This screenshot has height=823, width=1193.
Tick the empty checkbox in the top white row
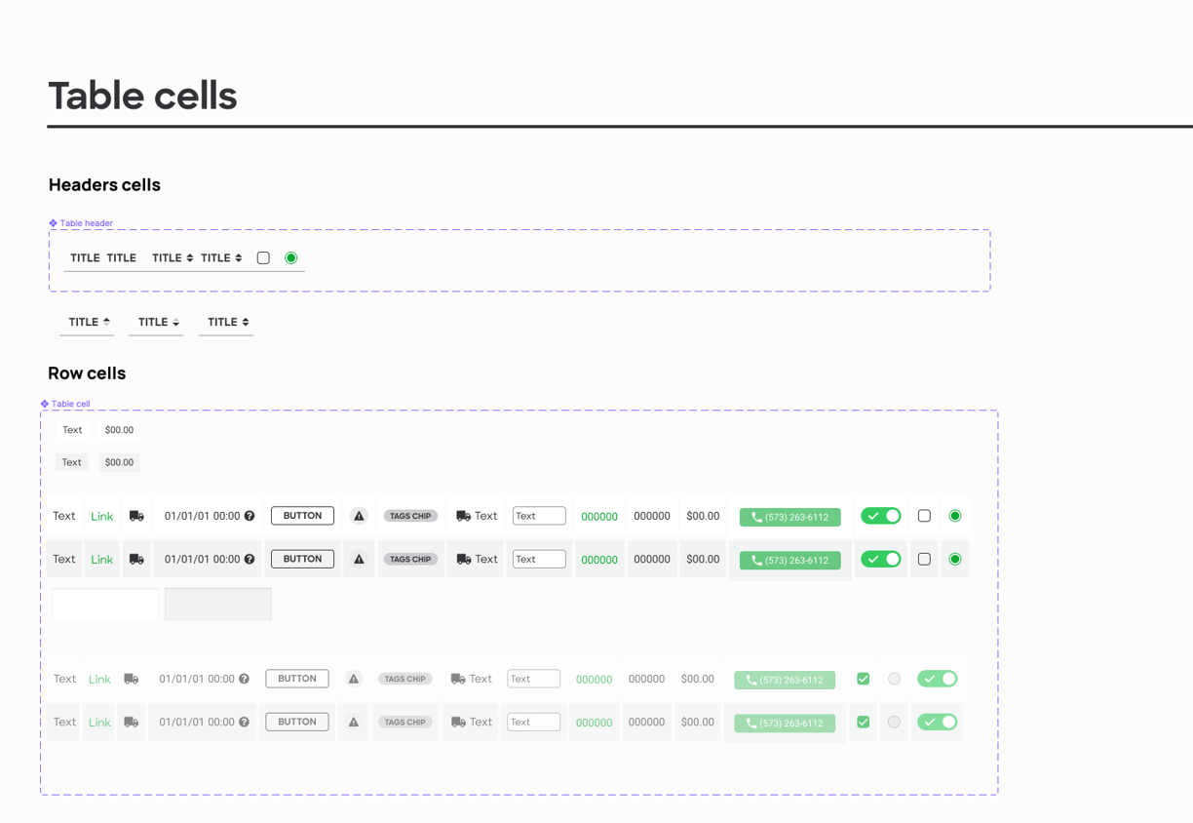coord(924,516)
